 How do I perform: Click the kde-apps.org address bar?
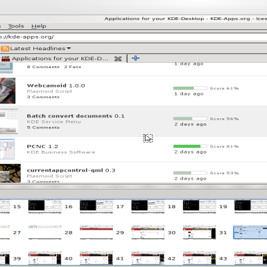(x=133, y=37)
